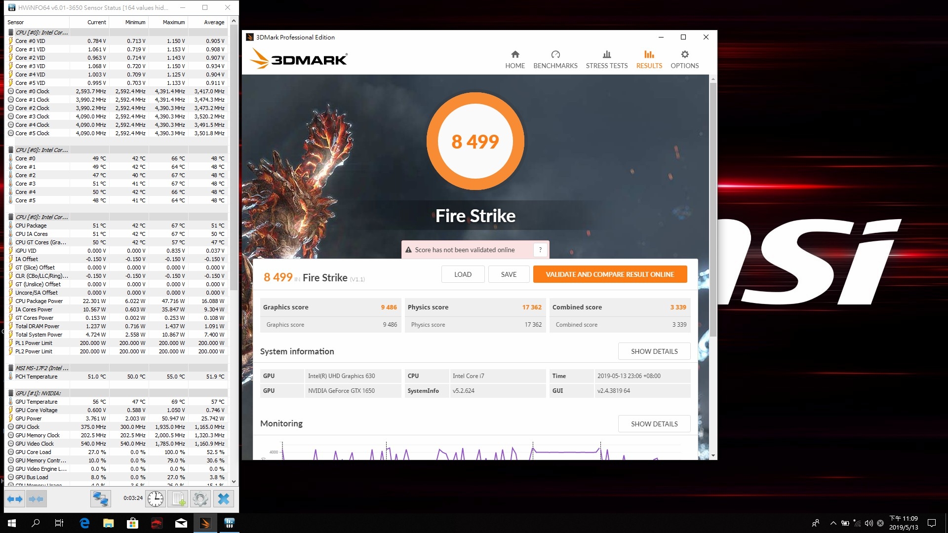Image resolution: width=948 pixels, height=533 pixels.
Task: Click the collapse columns inward arrows icon in HWiNFO
Action: pyautogui.click(x=36, y=499)
